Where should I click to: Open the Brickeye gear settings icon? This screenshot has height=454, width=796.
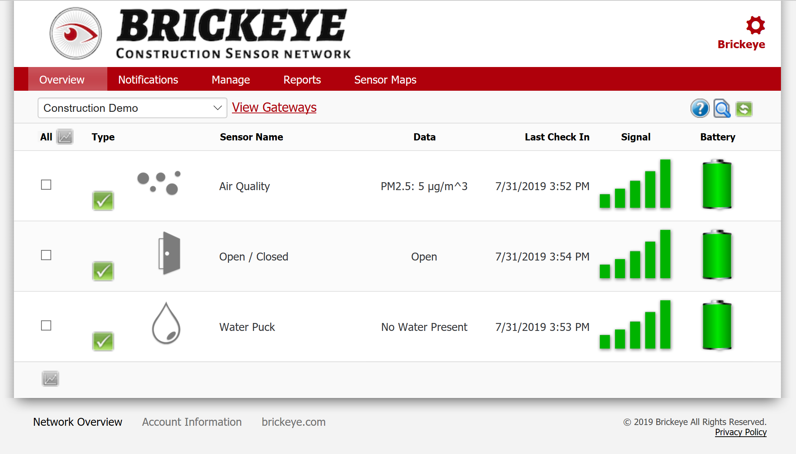coord(755,25)
